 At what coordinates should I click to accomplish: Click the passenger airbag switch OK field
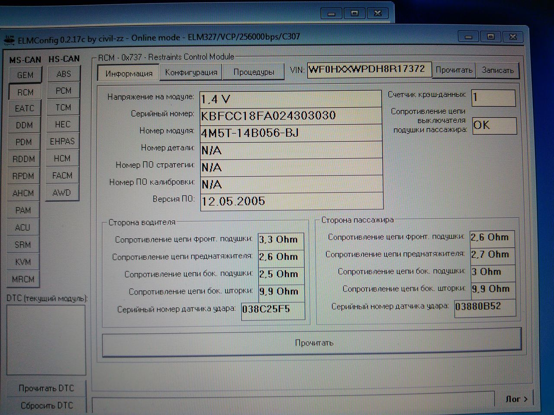point(494,126)
